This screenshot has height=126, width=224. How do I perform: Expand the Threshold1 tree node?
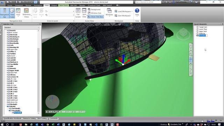click(x=9, y=108)
